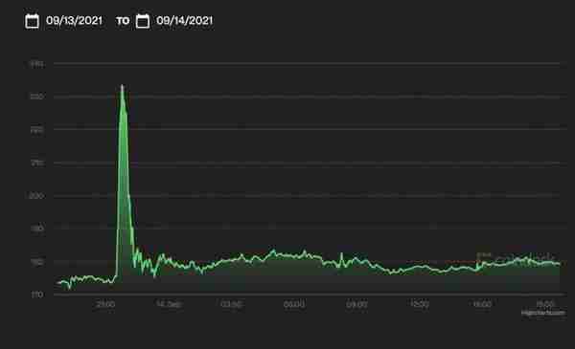The width and height of the screenshot is (575, 349).
Task: Select the 15:00 x-axis tick label
Action: pyautogui.click(x=482, y=304)
